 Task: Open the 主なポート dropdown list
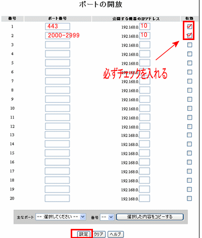(61, 217)
